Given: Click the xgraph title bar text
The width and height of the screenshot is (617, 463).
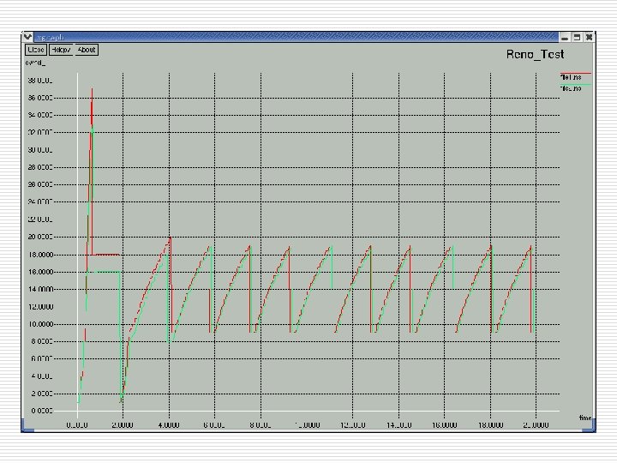Looking at the screenshot, I should (x=50, y=38).
